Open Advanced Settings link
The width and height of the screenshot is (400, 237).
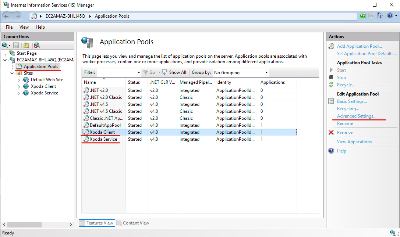(357, 116)
